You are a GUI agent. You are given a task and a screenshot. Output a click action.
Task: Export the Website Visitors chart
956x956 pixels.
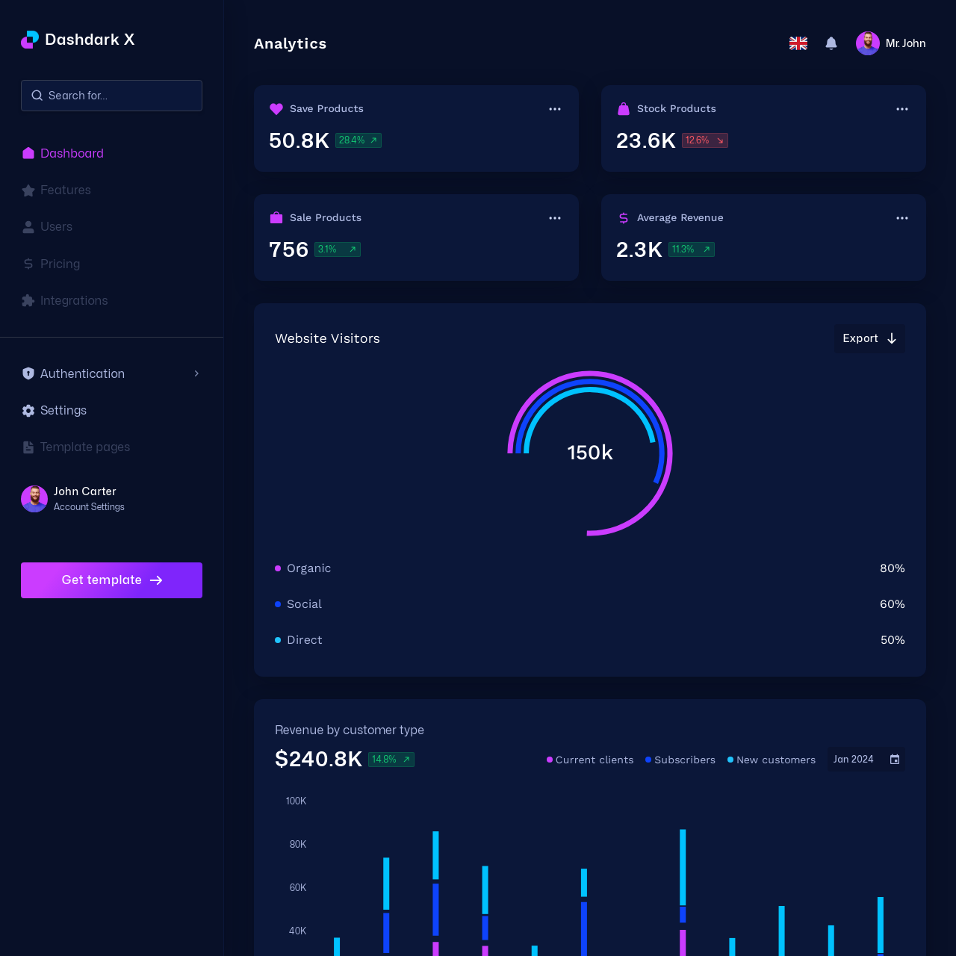click(869, 338)
